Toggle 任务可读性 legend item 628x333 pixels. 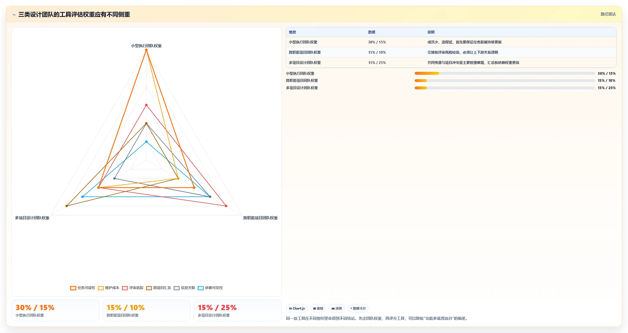pos(83,288)
